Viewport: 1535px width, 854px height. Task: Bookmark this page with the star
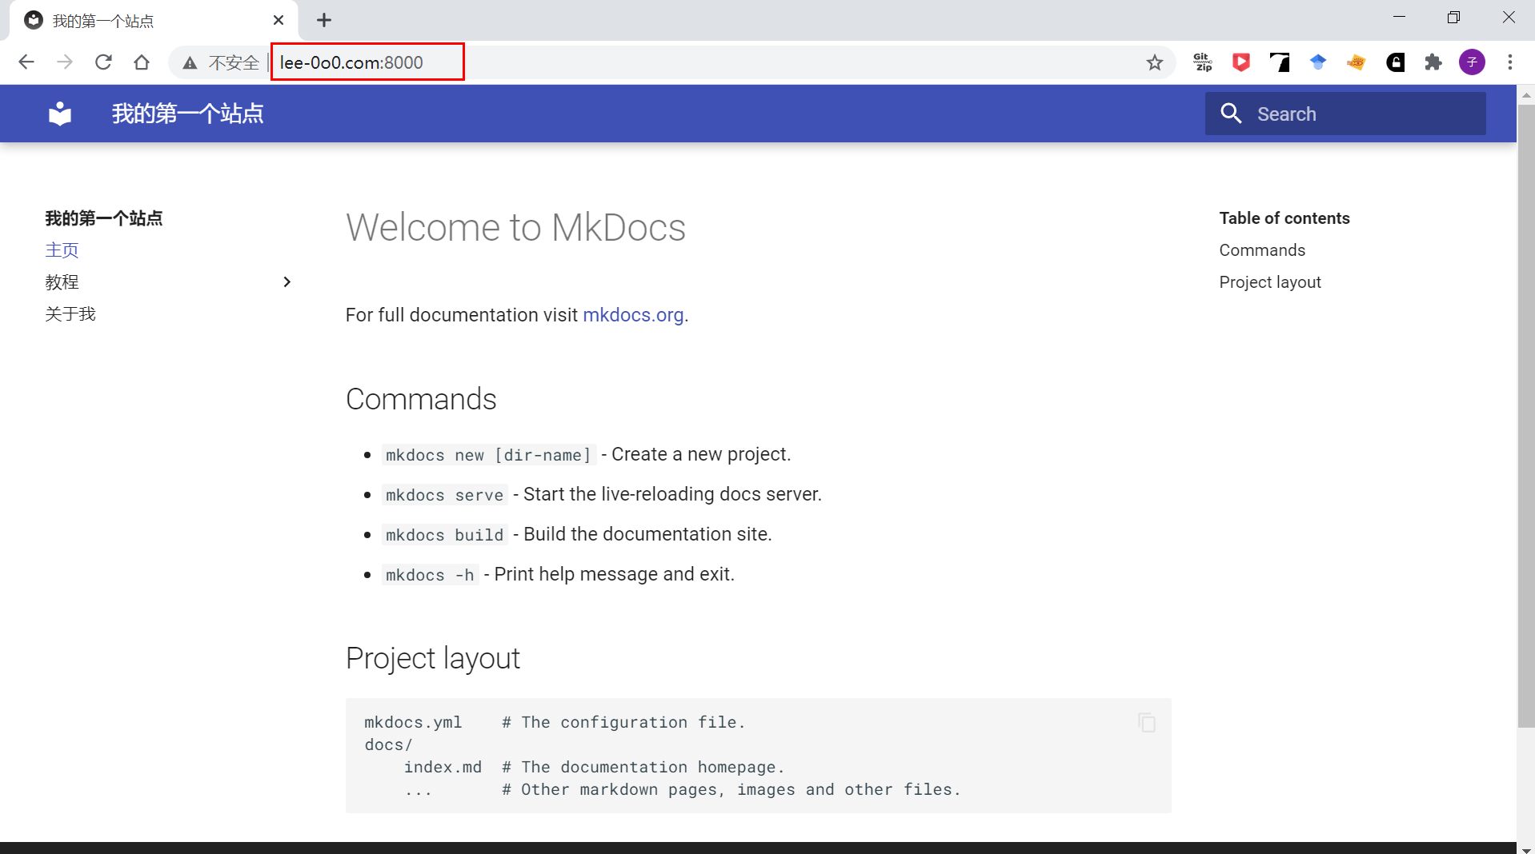[1155, 62]
